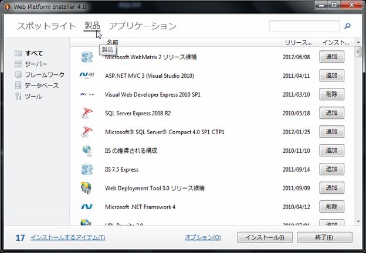Image resolution: width=366 pixels, height=253 pixels.
Task: Select Visual Web Developer Express 2010 SP1 text
Action: (x=152, y=94)
